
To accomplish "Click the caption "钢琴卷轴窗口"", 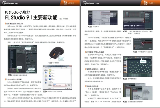I will [132, 79].
